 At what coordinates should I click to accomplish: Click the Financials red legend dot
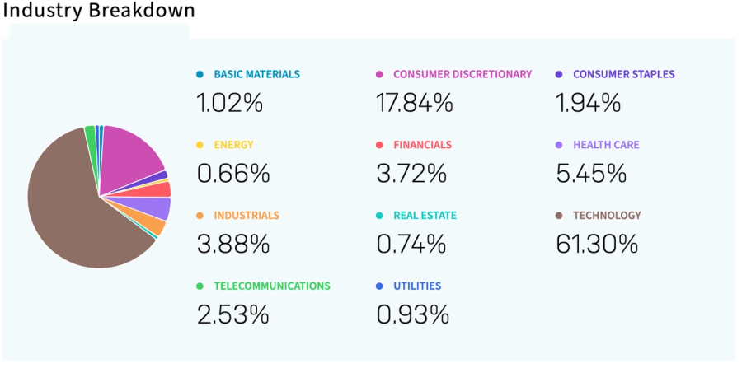coord(379,145)
